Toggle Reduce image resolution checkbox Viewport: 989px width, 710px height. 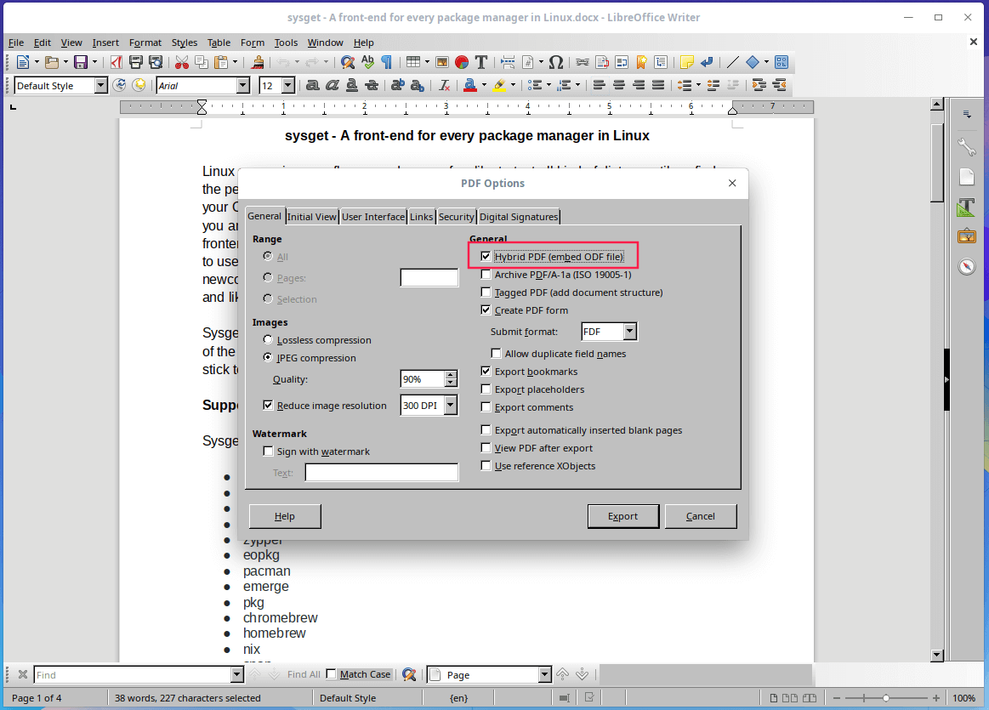click(x=268, y=405)
